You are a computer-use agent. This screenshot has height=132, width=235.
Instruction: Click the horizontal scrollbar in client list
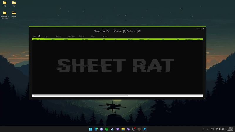tap(117, 96)
